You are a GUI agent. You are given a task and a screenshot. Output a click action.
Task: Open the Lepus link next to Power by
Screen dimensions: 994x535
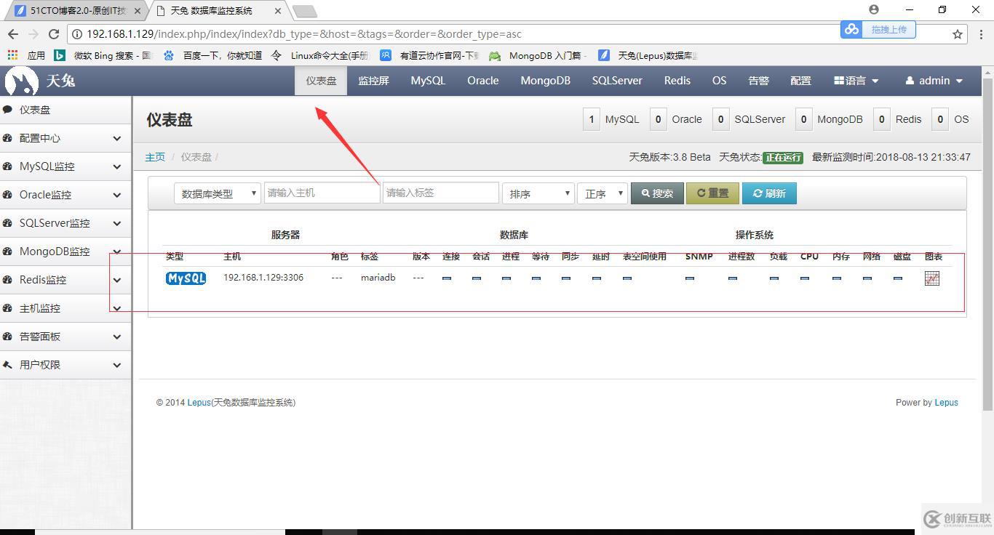click(x=946, y=403)
